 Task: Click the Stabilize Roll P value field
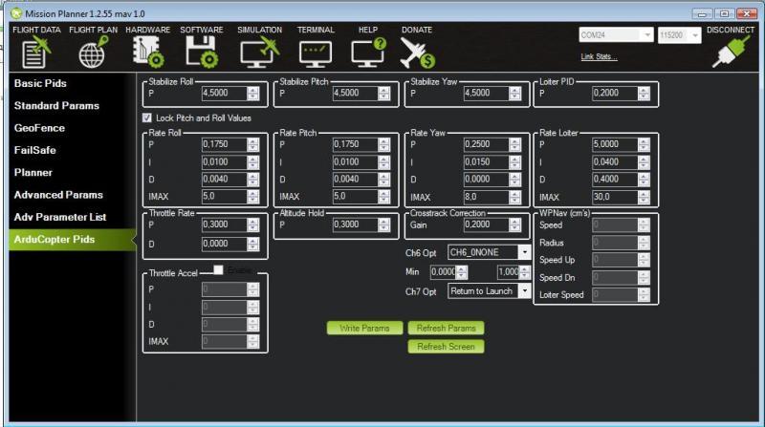pyautogui.click(x=223, y=94)
